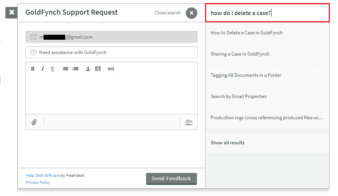The image size is (338, 196).
Task: Click the GoldFynch Support Request heading
Action: point(72,12)
